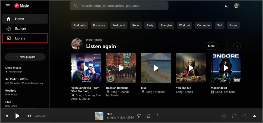Expand the player page arrow

click(254, 116)
